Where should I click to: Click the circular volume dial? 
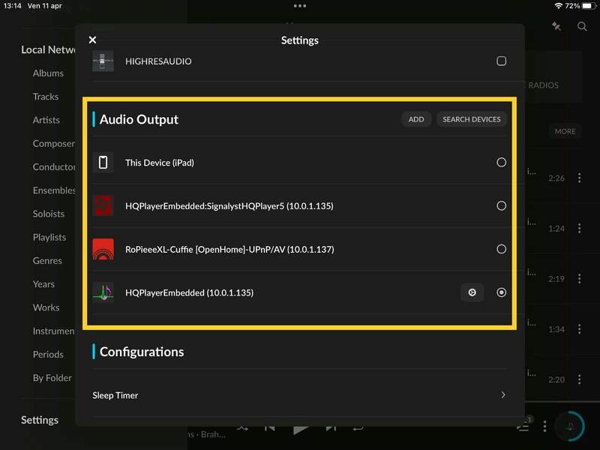(570, 426)
